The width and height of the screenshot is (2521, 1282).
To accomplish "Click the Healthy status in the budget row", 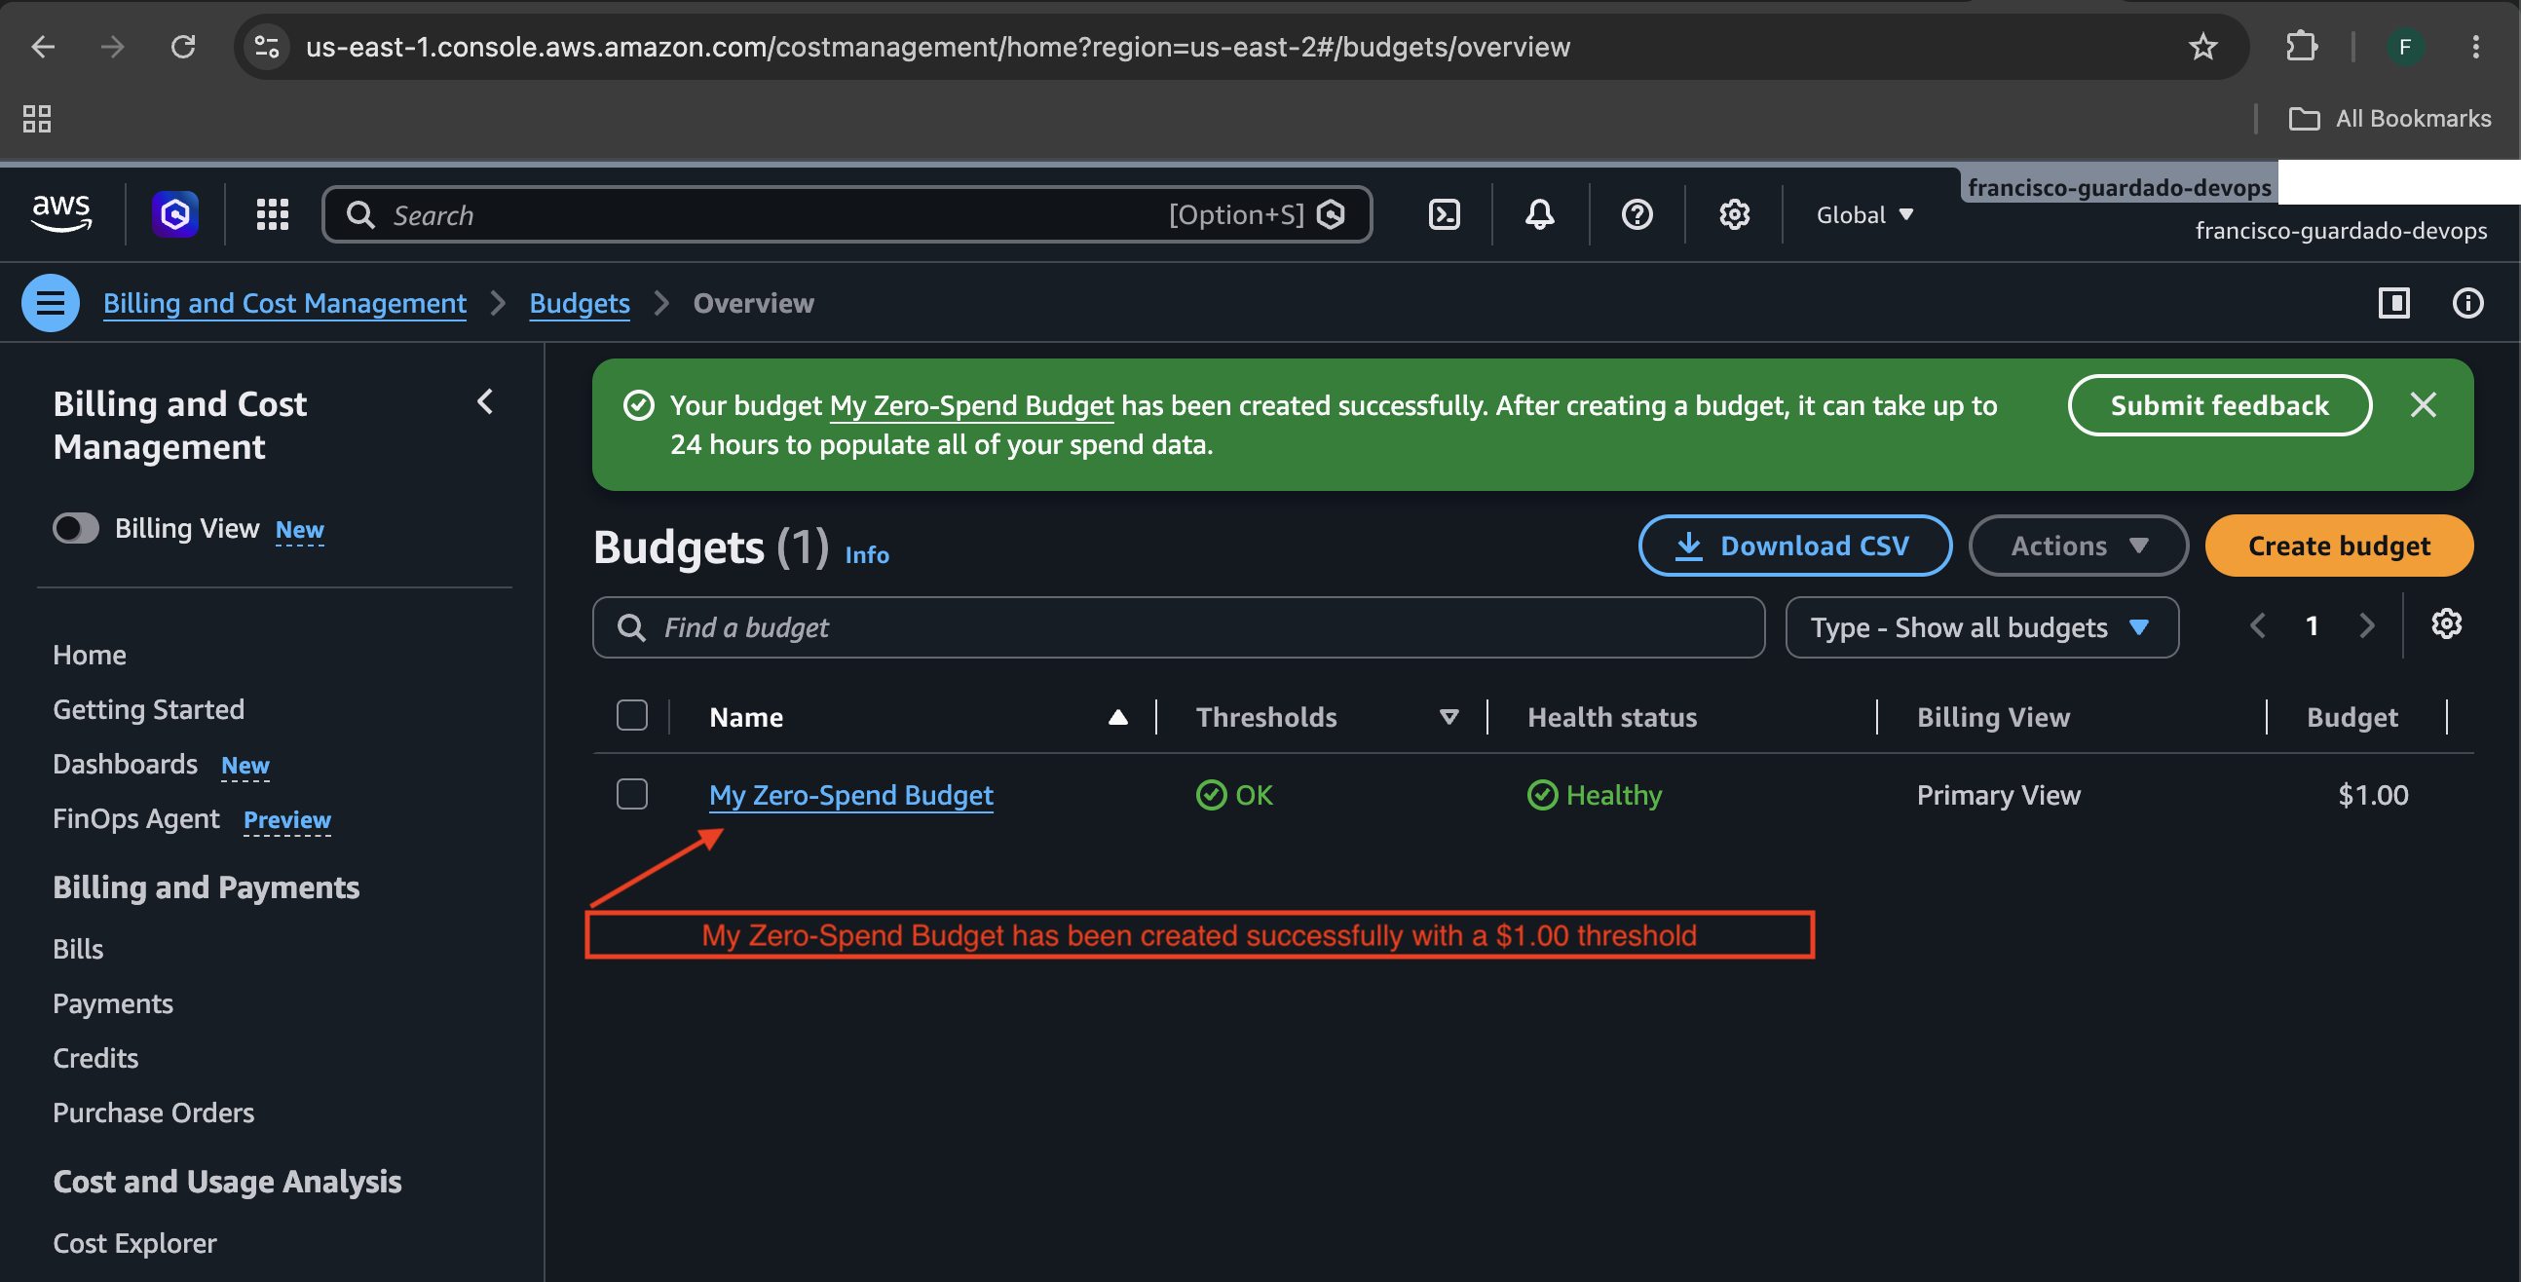I will tap(1595, 795).
